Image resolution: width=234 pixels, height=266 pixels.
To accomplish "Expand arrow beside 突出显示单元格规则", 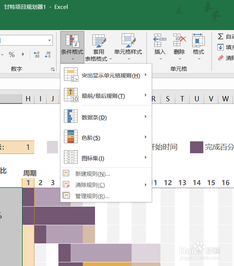I will point(146,75).
